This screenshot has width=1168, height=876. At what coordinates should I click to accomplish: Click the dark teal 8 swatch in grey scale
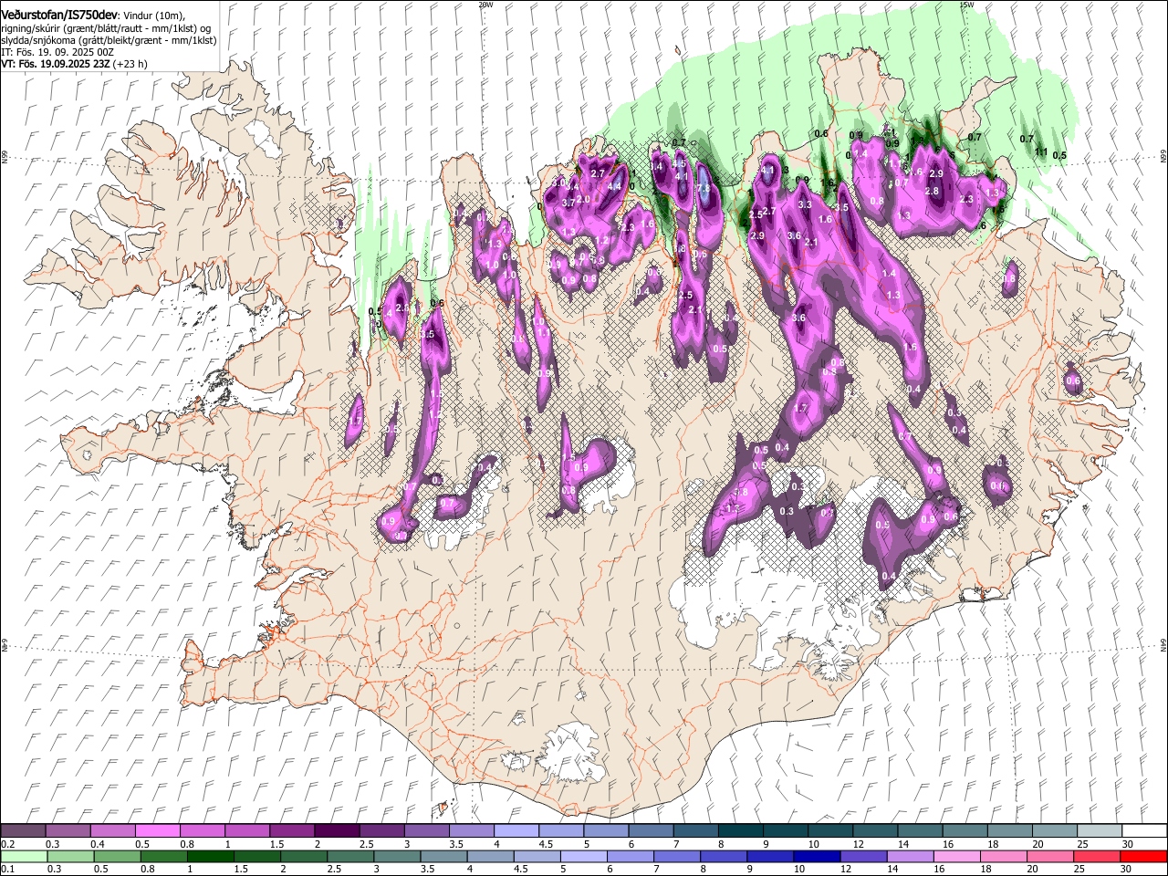pos(741,830)
